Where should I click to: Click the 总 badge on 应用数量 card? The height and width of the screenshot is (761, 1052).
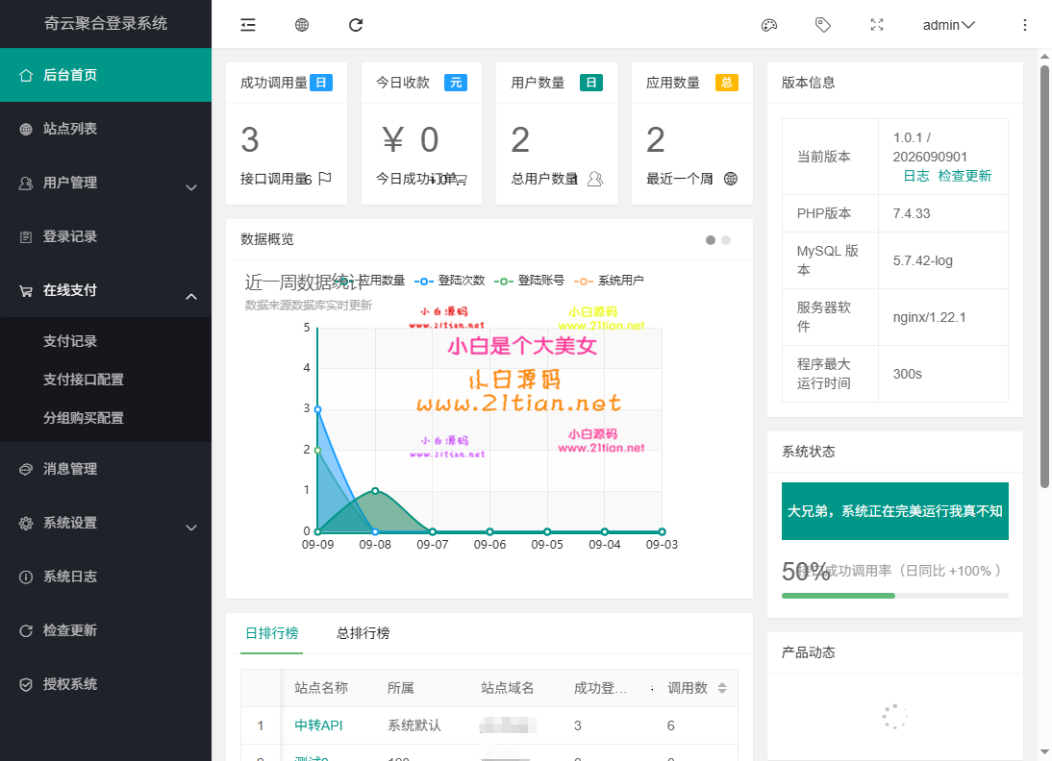pyautogui.click(x=727, y=83)
